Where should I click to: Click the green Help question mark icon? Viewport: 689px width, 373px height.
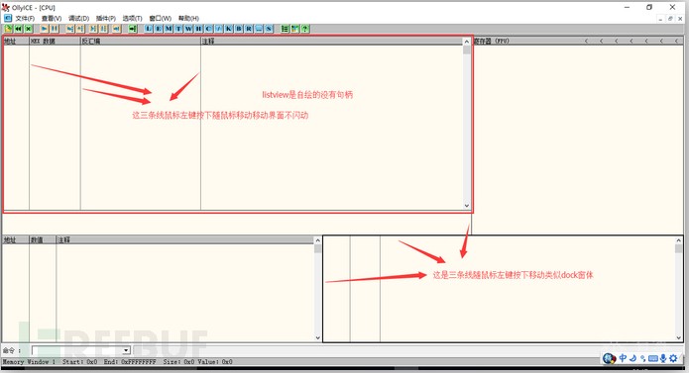click(x=305, y=29)
